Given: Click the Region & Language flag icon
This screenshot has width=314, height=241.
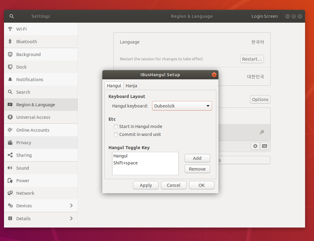Looking at the screenshot, I should coord(10,105).
